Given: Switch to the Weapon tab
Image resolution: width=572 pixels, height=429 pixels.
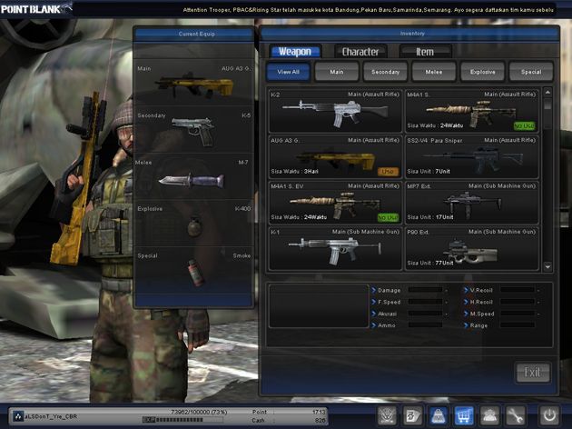Looking at the screenshot, I should [295, 52].
